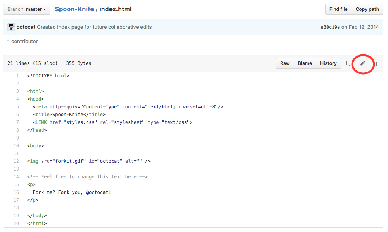The width and height of the screenshot is (388, 232).
Task: Click the Fork me? Fork you text line
Action: (72, 192)
